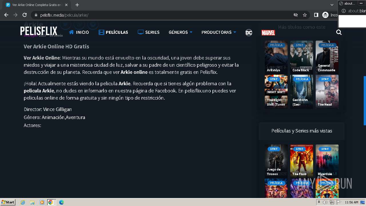Screen dimensions: 366x206
Task: Open the Riverdale series thumbnail
Action: pyautogui.click(x=327, y=161)
